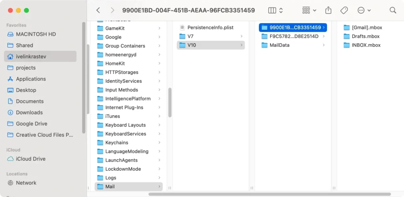The width and height of the screenshot is (404, 197).
Task: Open the Share toolbar icon
Action: 328,10
